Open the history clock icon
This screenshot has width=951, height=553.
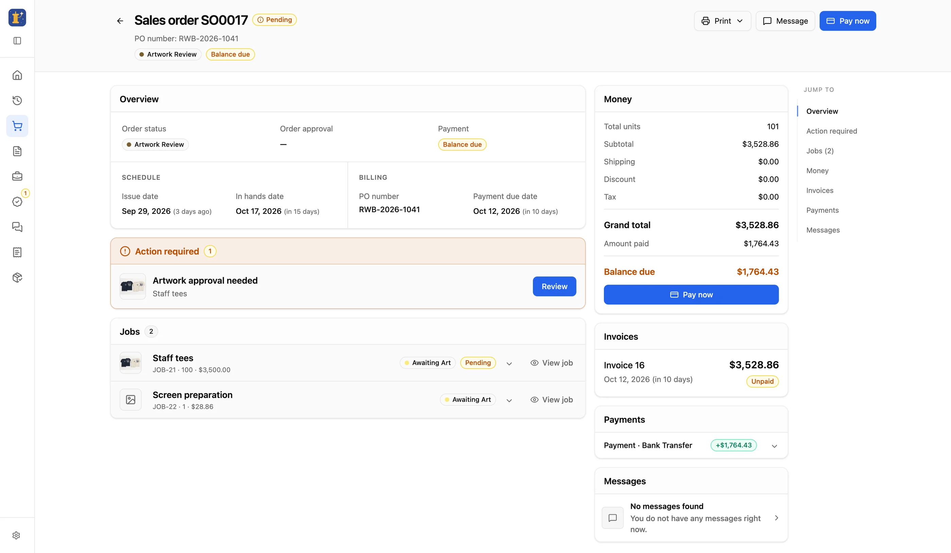pos(17,100)
